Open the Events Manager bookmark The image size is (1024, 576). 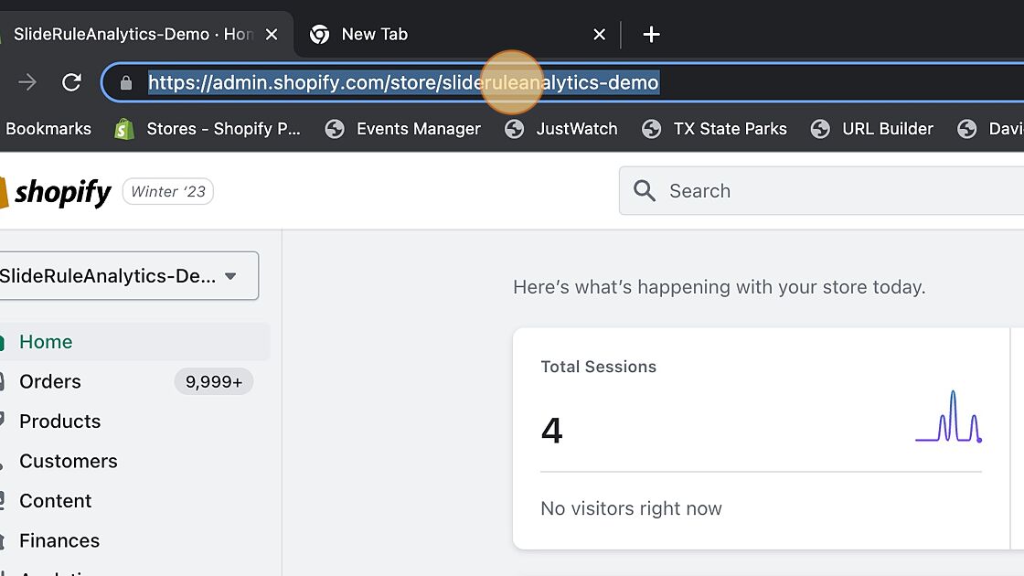tap(418, 129)
